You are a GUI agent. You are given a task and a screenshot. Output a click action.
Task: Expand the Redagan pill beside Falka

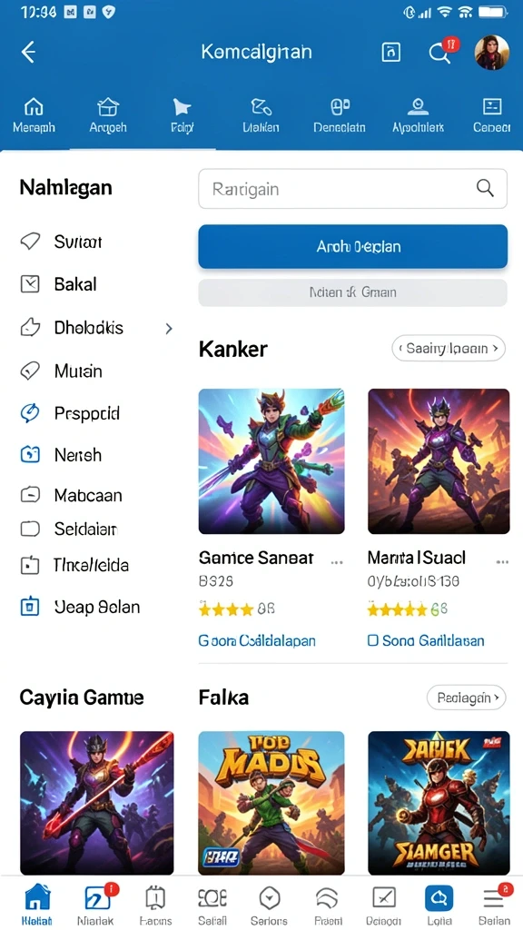(466, 697)
